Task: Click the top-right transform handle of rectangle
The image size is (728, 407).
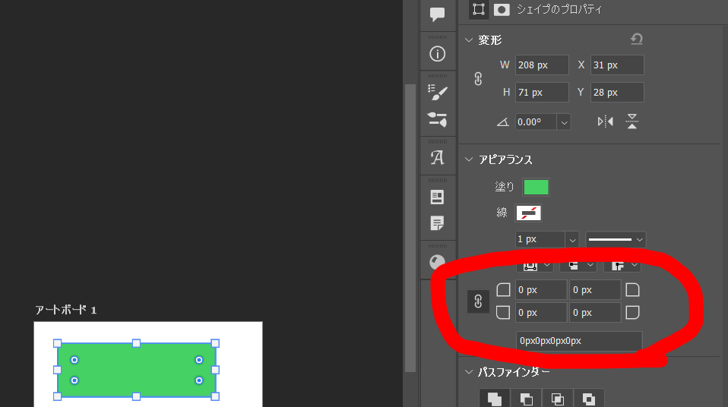Action: point(215,343)
